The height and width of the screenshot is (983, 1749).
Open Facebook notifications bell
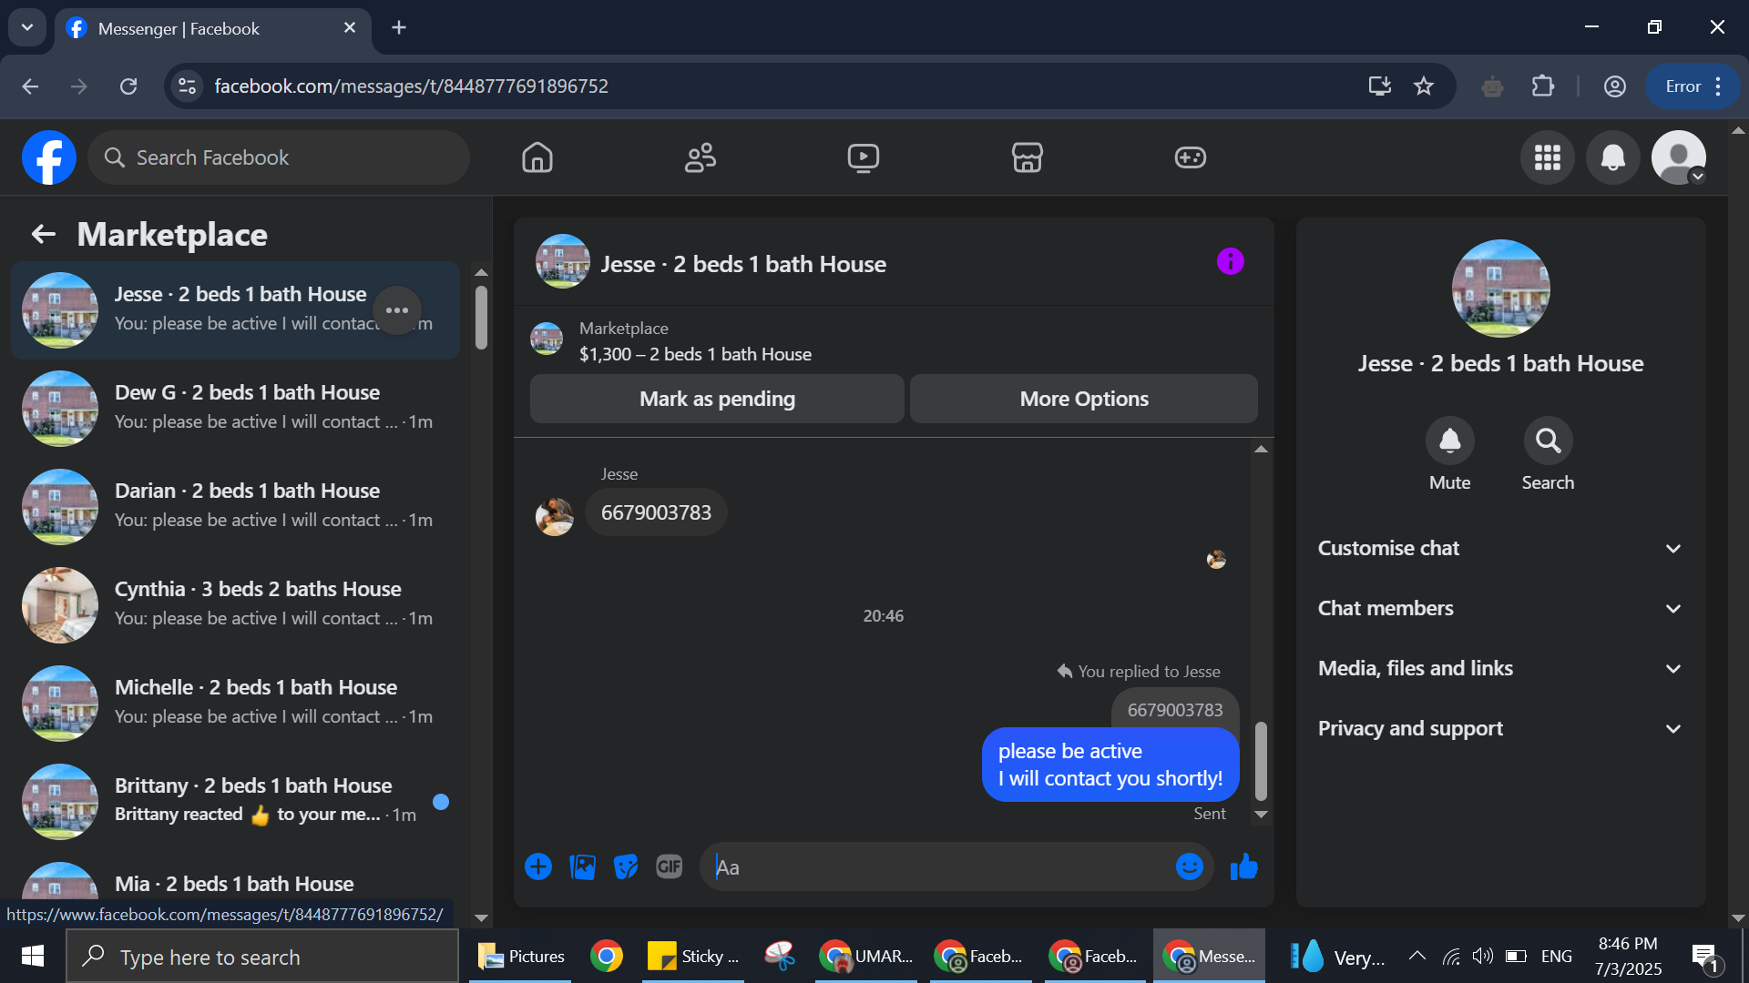[1612, 157]
